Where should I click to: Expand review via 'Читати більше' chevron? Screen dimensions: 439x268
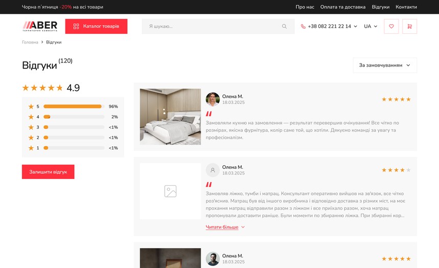pos(243,227)
